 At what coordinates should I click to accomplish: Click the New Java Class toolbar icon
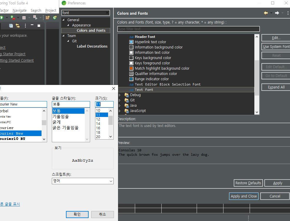55,18
